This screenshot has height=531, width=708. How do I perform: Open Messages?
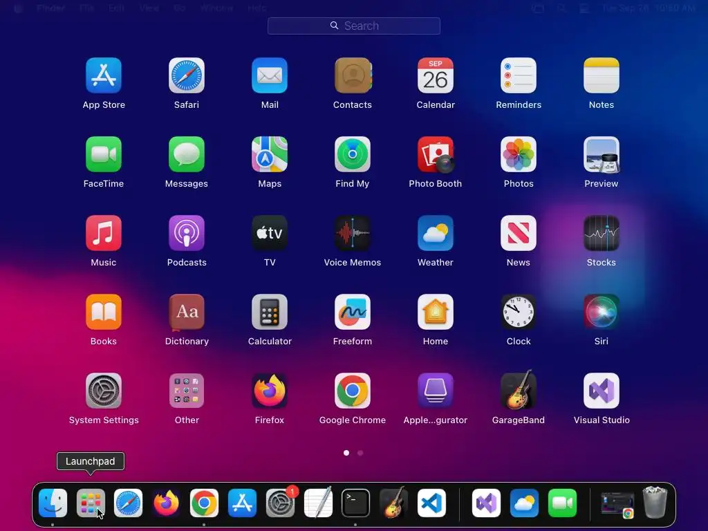point(187,154)
